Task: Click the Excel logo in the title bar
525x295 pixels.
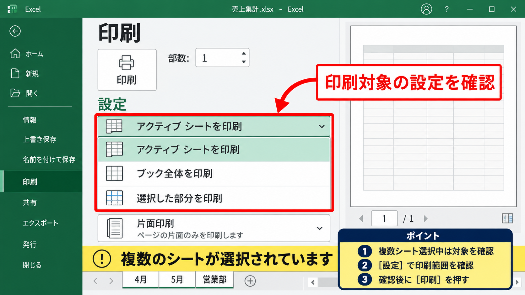Action: [x=12, y=9]
